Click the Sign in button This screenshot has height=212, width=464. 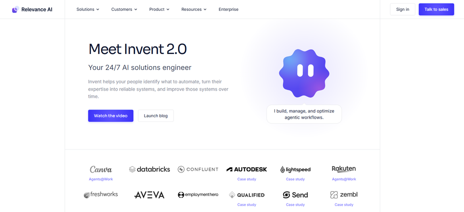click(402, 10)
